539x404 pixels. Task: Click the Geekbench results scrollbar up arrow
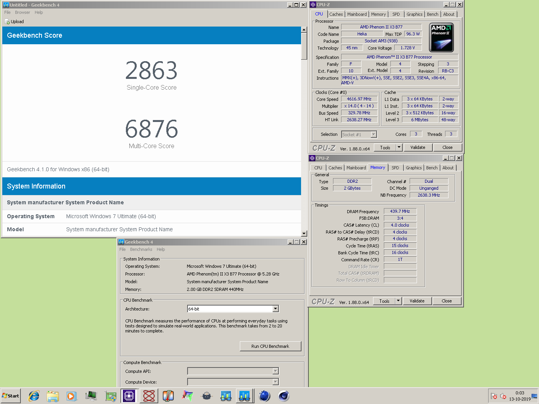tap(304, 30)
